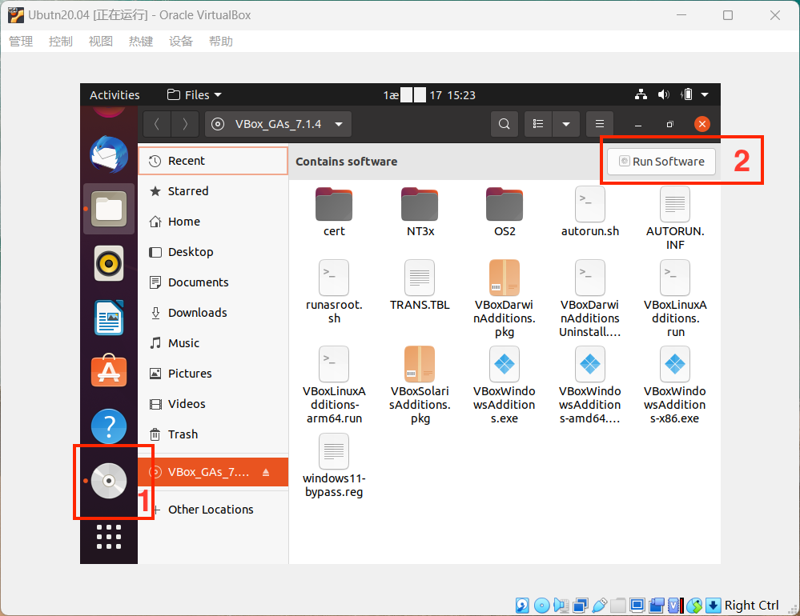Open Downloads in the sidebar

213,313
